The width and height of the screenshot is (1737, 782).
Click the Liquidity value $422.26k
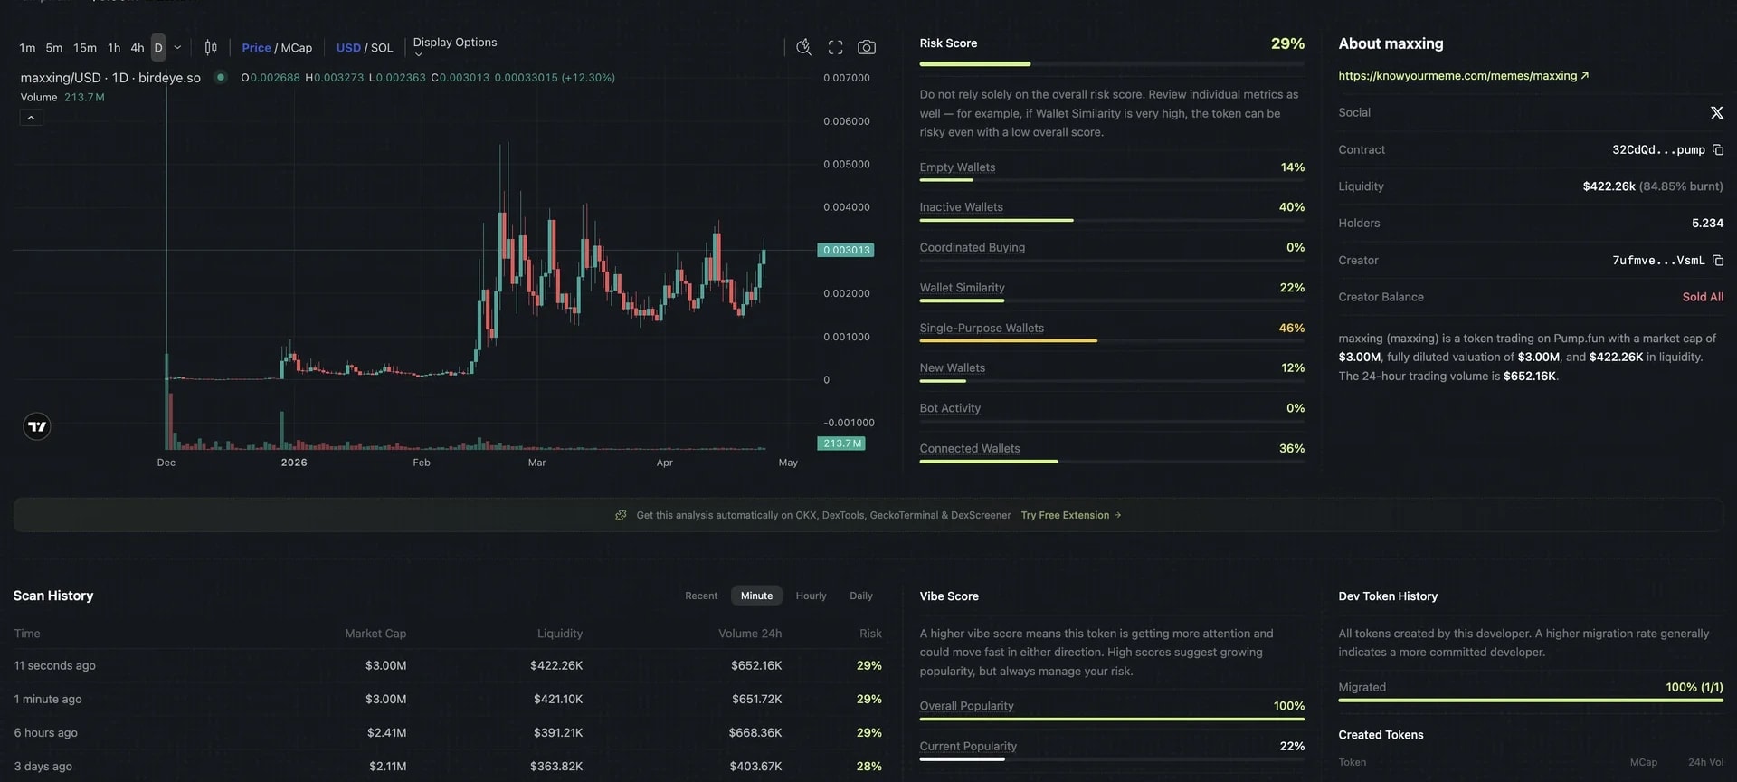[x=1609, y=186]
